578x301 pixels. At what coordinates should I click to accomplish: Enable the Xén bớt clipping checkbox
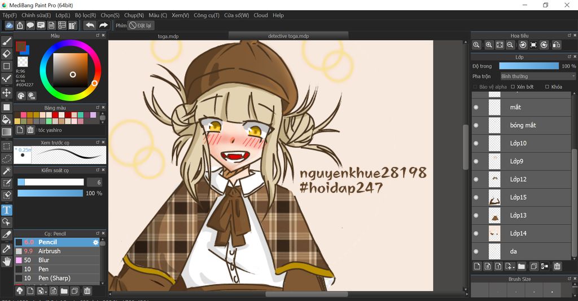coord(513,87)
